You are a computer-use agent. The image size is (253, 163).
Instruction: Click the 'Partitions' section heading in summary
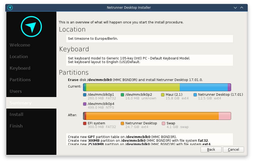coord(74,73)
